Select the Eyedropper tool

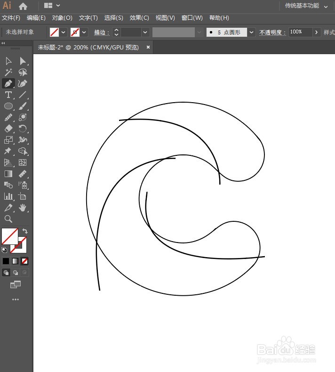(8, 208)
